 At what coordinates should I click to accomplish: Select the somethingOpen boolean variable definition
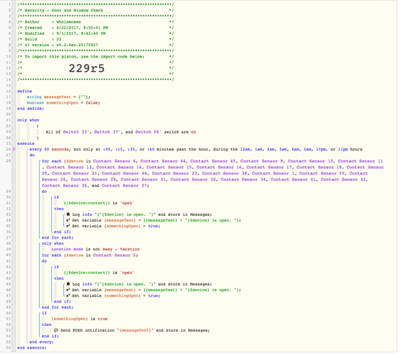63,103
